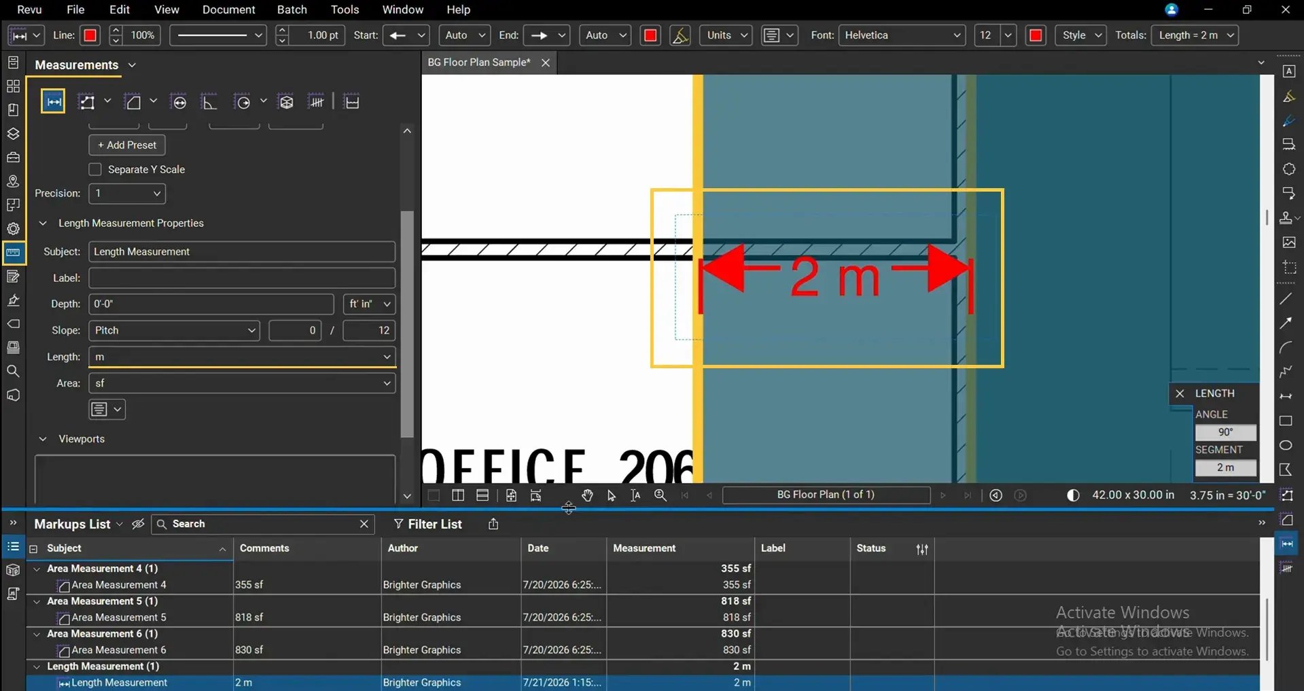This screenshot has width=1304, height=691.
Task: Open the Units dropdown in toolbar
Action: coord(726,35)
